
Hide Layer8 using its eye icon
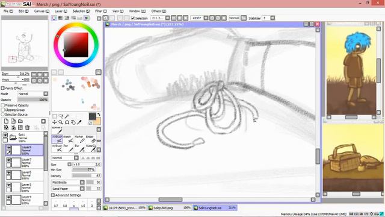pyautogui.click(x=8, y=147)
